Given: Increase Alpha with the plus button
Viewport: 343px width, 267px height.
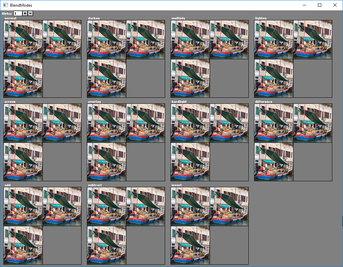Looking at the screenshot, I should (25, 13).
